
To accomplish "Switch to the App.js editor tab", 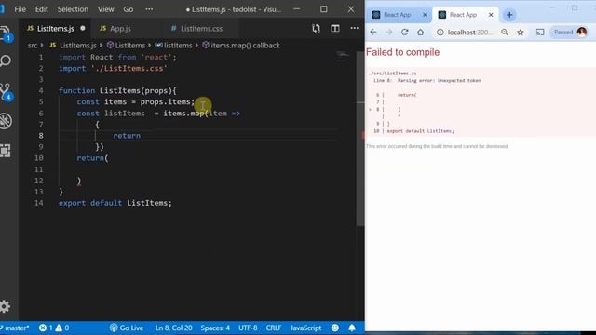I will pyautogui.click(x=120, y=29).
